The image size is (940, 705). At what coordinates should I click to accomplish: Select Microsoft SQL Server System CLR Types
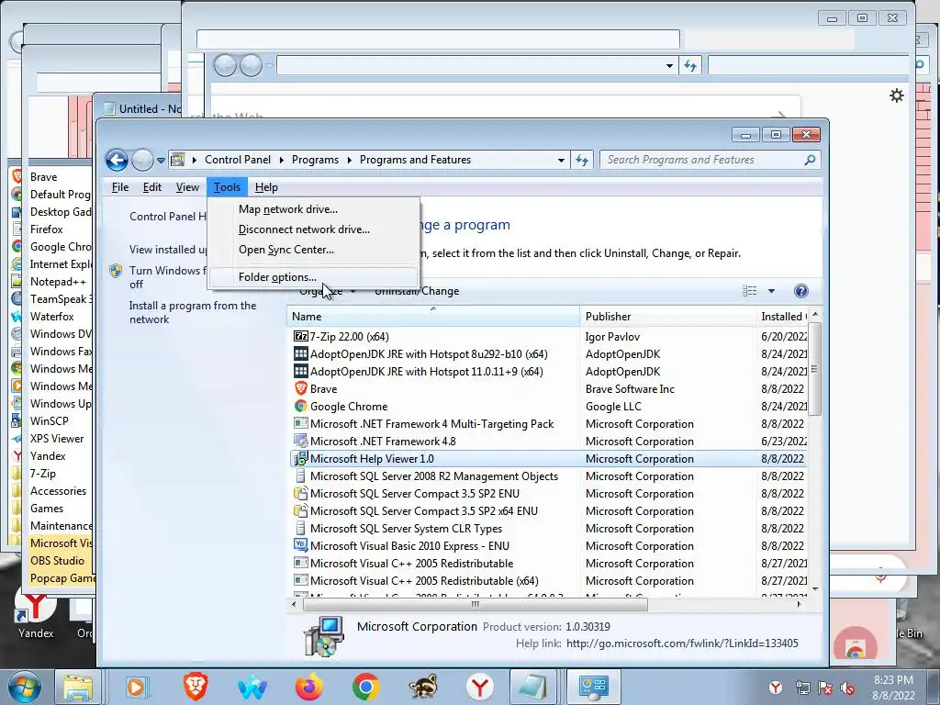point(549,528)
